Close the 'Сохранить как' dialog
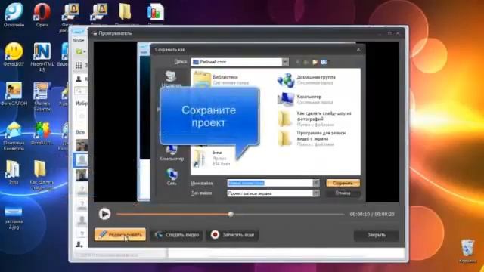The width and height of the screenshot is (484, 272). point(358,50)
